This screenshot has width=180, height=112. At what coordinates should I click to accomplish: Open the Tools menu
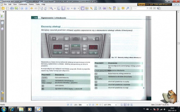(38, 4)
